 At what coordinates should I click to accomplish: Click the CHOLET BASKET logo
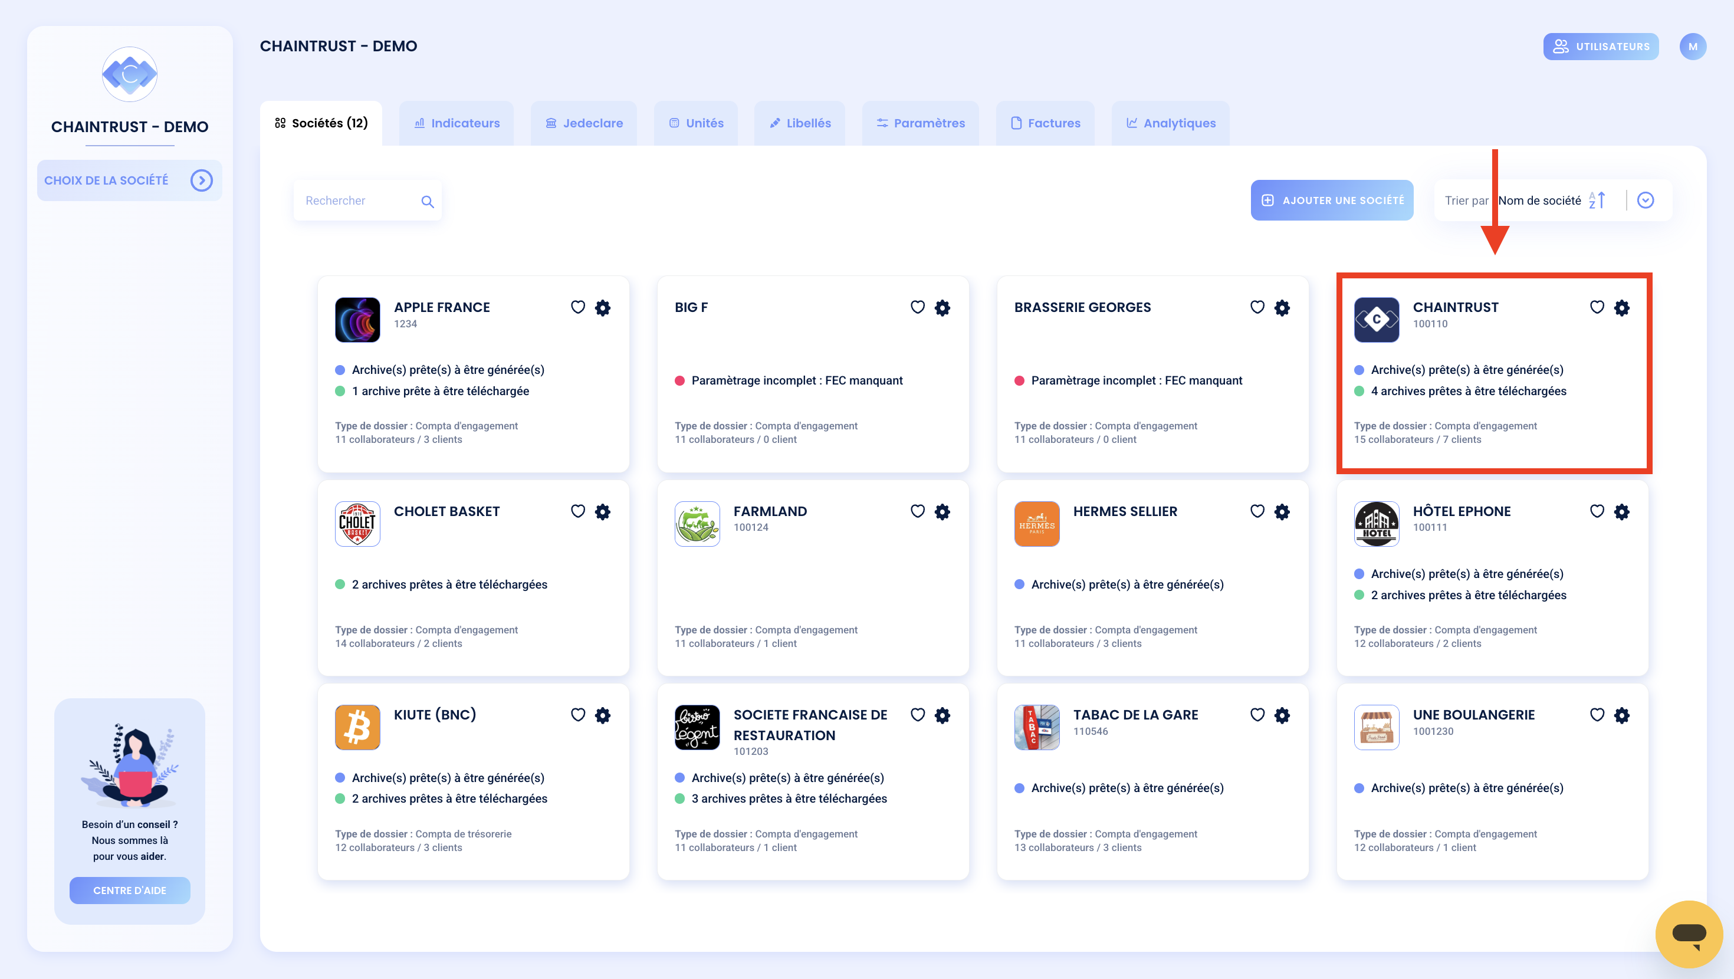[x=357, y=524]
